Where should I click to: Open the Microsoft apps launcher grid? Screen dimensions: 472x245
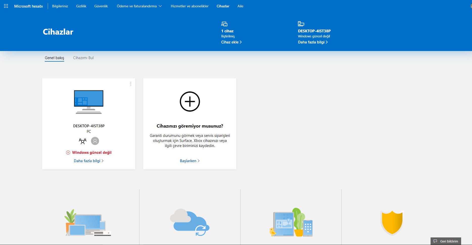coord(6,6)
